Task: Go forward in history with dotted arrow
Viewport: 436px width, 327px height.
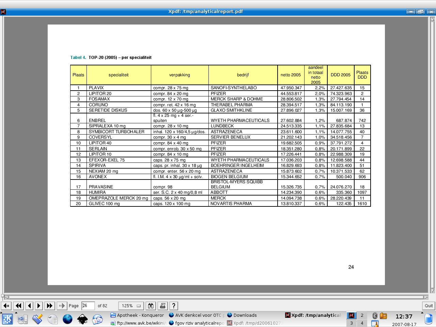Action: [62, 306]
